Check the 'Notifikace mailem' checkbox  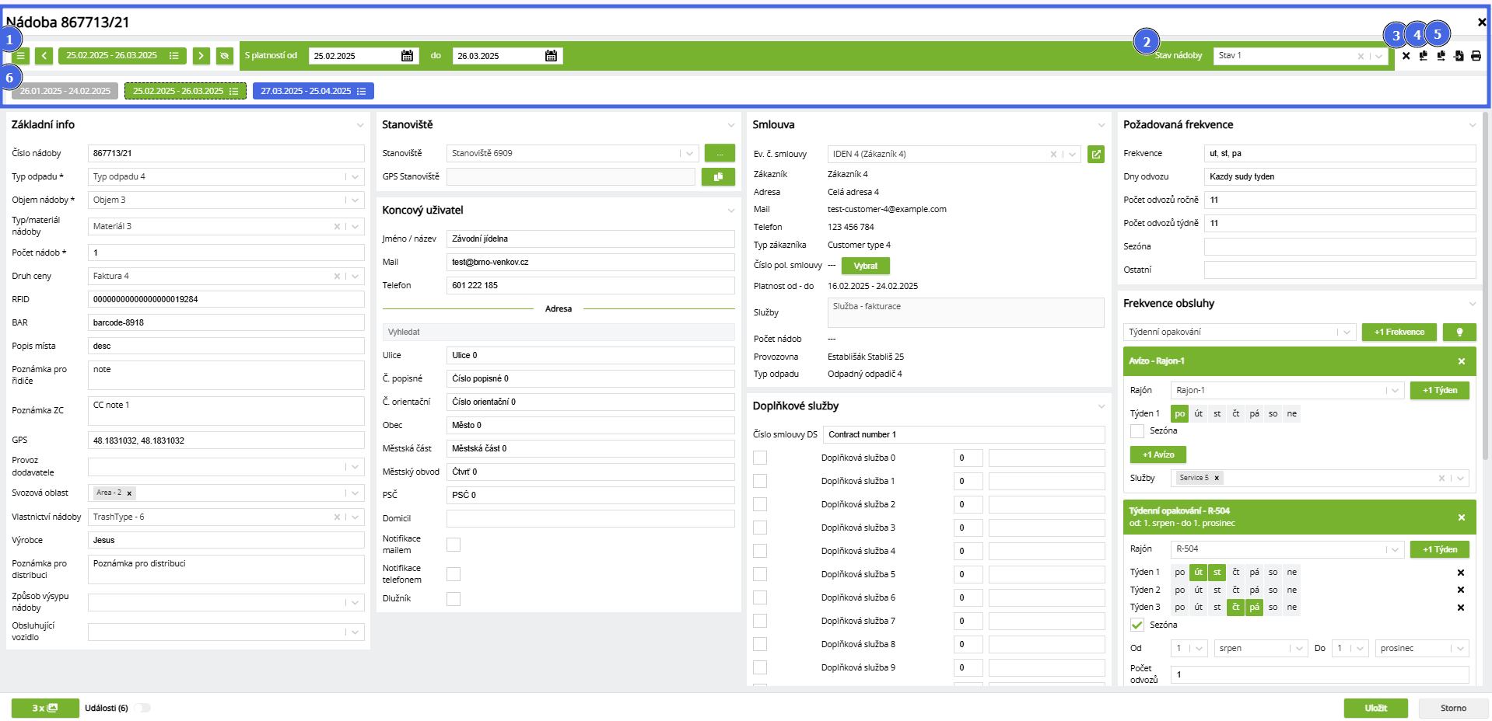(454, 545)
